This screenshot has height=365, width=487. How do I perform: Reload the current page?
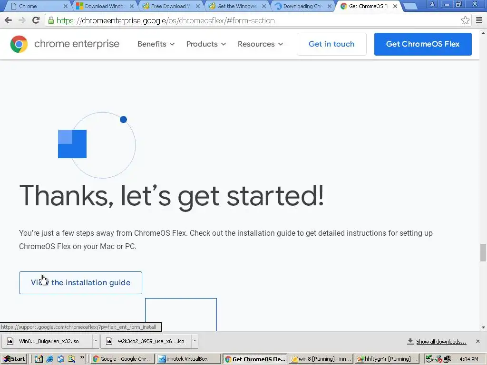[x=36, y=20]
